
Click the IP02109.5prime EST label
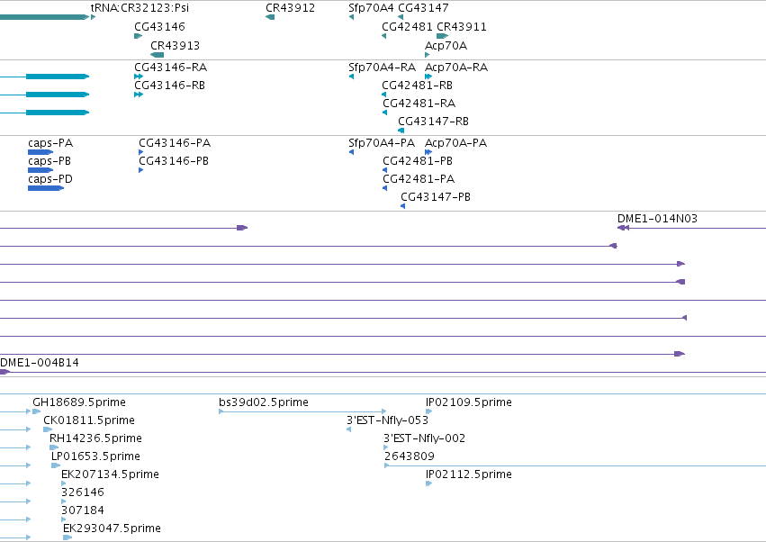(x=469, y=402)
